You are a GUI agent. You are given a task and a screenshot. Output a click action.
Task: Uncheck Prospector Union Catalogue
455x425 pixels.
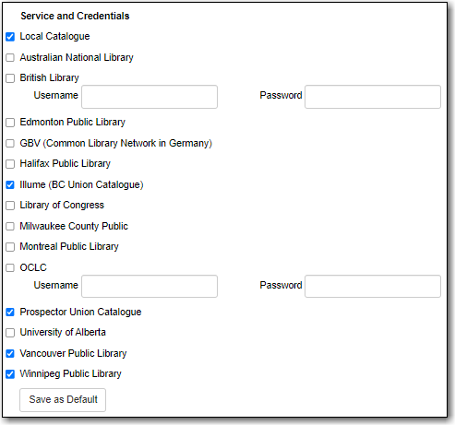click(x=10, y=312)
